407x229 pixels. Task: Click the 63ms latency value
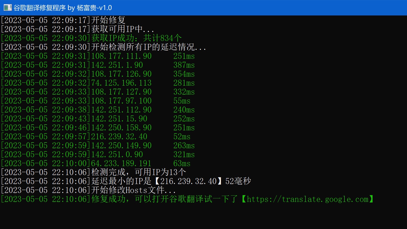tap(182, 163)
